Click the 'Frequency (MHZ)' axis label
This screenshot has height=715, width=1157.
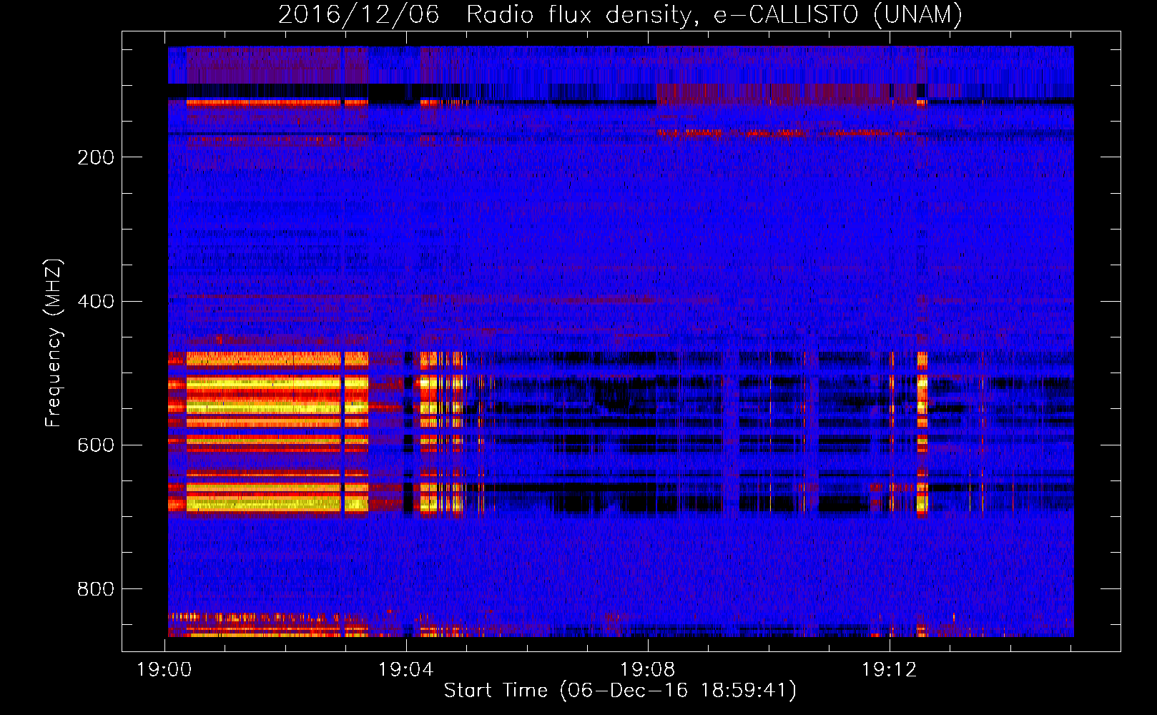pos(54,342)
